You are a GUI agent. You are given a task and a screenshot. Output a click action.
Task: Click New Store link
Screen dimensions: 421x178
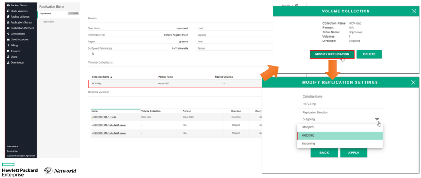click(48, 22)
